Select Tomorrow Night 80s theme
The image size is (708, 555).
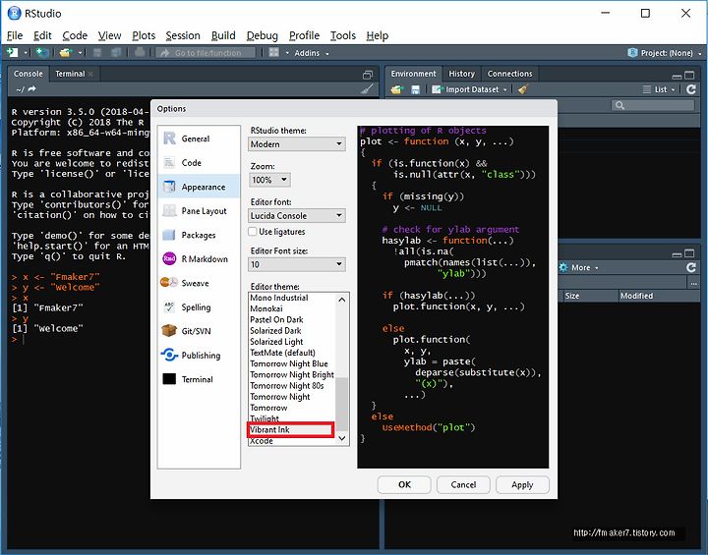tap(292, 386)
